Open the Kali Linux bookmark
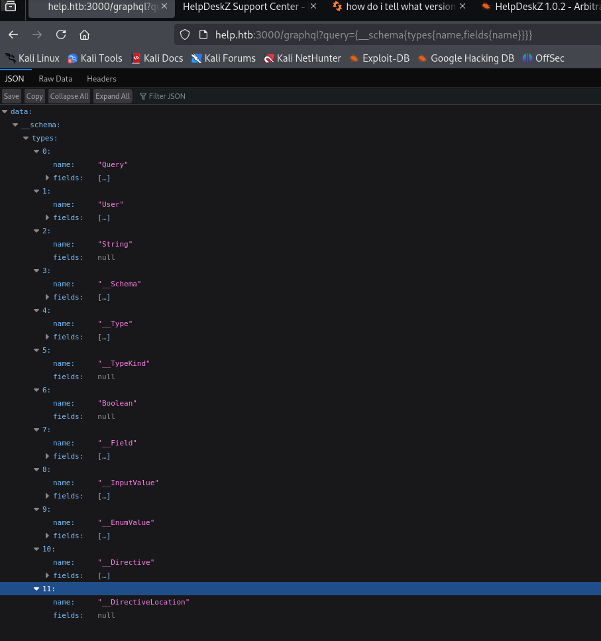The width and height of the screenshot is (601, 641). tap(32, 58)
